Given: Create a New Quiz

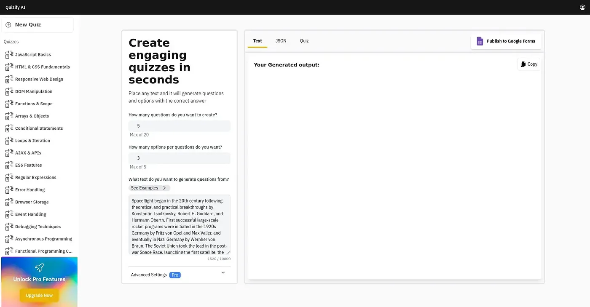Looking at the screenshot, I should point(37,25).
